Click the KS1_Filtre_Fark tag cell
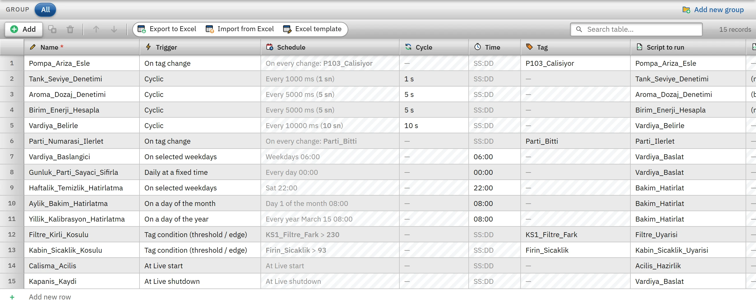The image size is (756, 300). click(575, 234)
